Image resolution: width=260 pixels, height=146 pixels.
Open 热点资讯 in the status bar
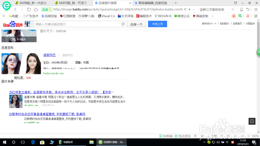point(183,136)
